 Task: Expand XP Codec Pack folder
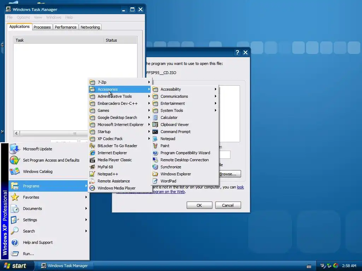click(120, 139)
